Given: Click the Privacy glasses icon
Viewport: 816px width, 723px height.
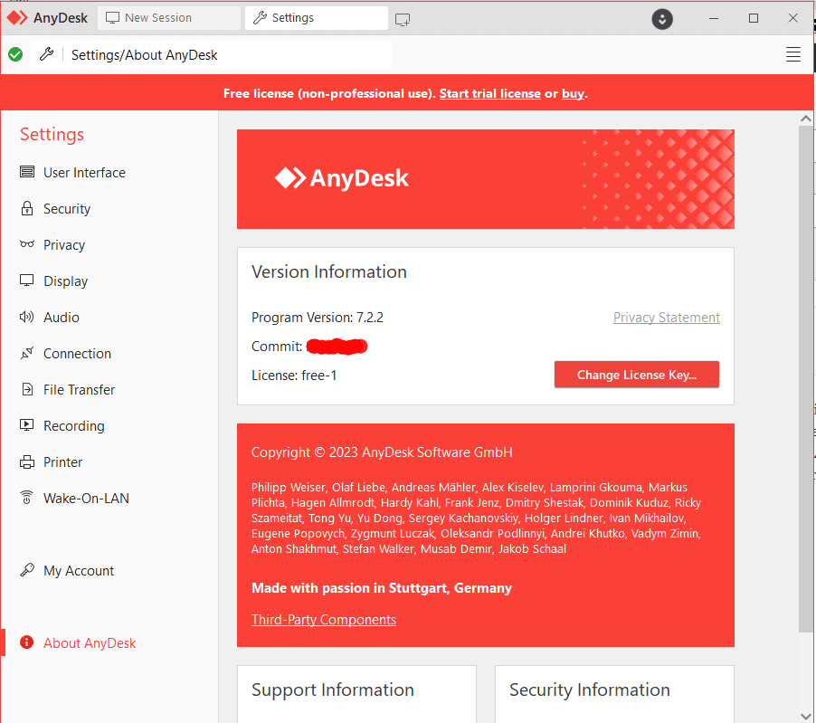Looking at the screenshot, I should click(27, 244).
